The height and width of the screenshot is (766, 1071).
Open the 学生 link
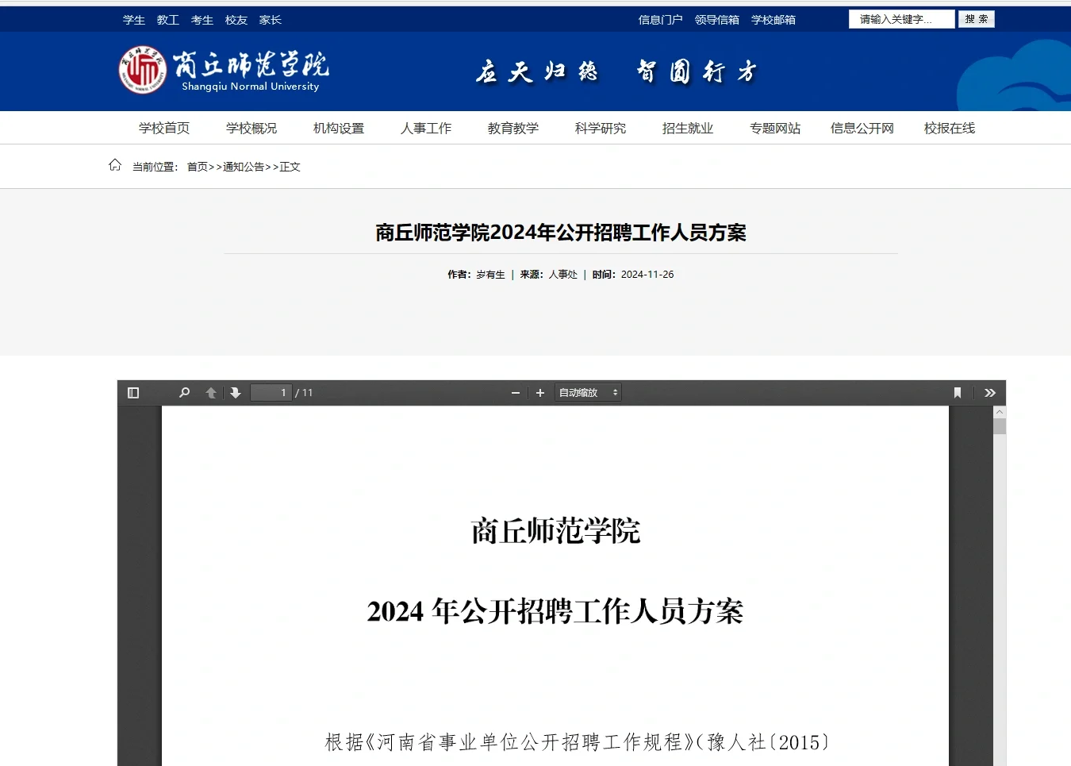point(134,20)
